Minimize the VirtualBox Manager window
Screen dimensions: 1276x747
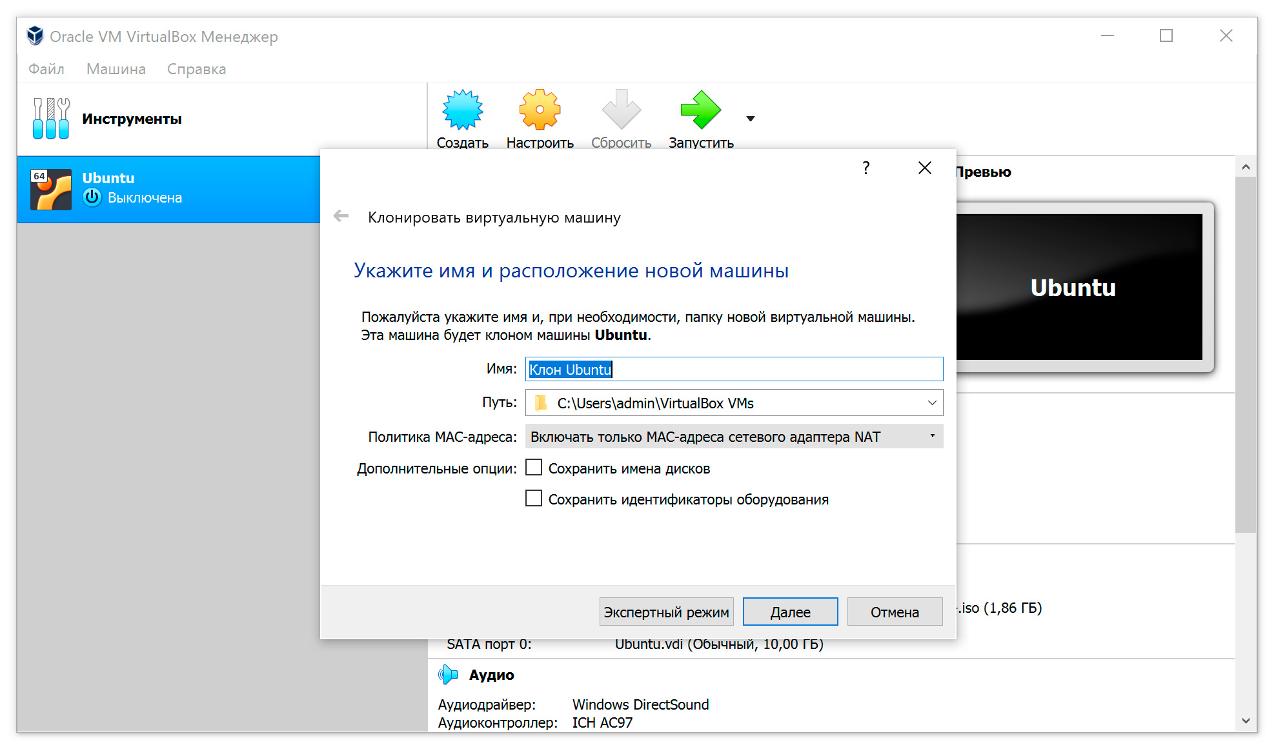(x=1108, y=35)
